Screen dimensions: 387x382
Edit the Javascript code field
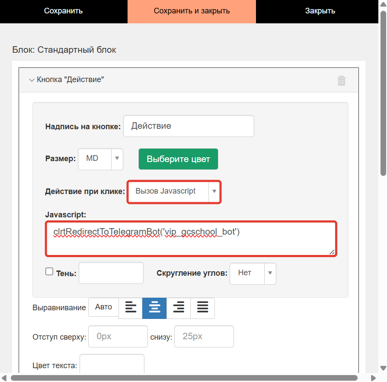190,238
